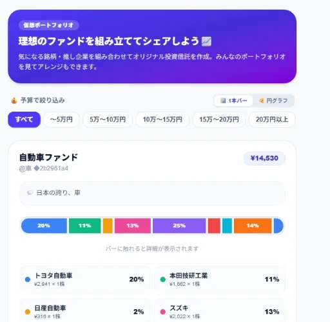This screenshot has width=330, height=322.
Task: Filter by 〜5万円 budget
Action: 61,119
